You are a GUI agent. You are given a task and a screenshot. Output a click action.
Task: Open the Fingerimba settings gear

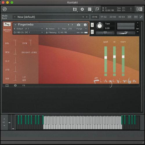click(x=15, y=85)
